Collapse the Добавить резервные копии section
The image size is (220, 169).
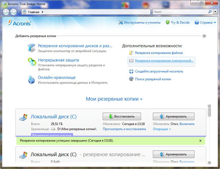click(204, 36)
